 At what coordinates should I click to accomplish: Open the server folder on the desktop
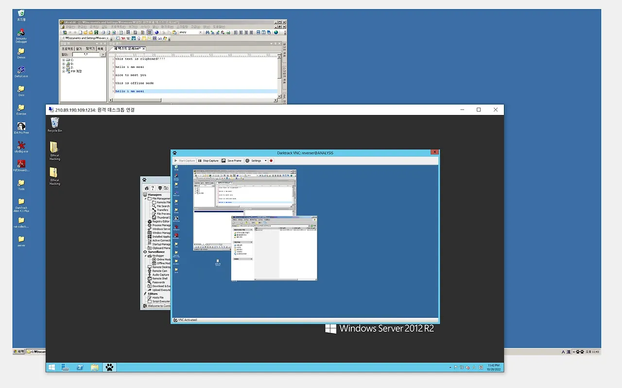coord(21,241)
